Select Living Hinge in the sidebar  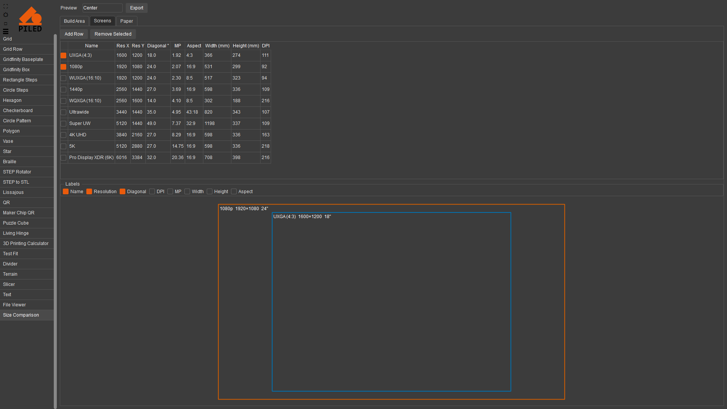coord(27,233)
